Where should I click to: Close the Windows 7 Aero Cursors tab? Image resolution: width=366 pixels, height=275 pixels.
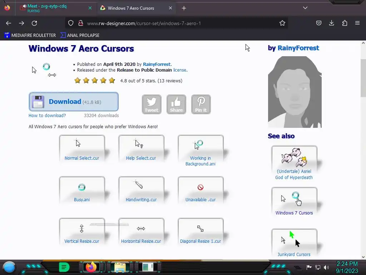[x=170, y=8]
